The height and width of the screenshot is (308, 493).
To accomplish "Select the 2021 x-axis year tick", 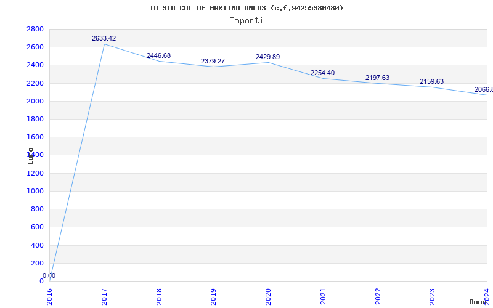I will click(x=323, y=296).
